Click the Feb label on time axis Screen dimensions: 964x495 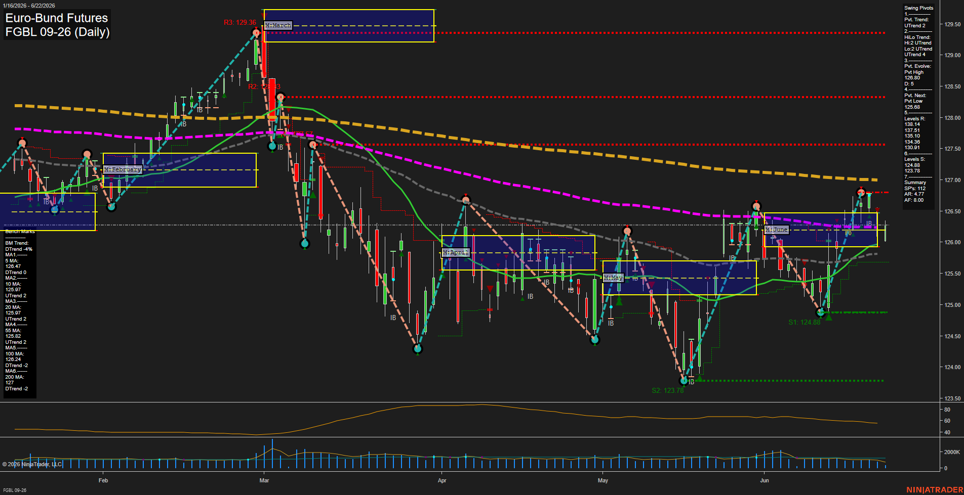[x=103, y=480]
